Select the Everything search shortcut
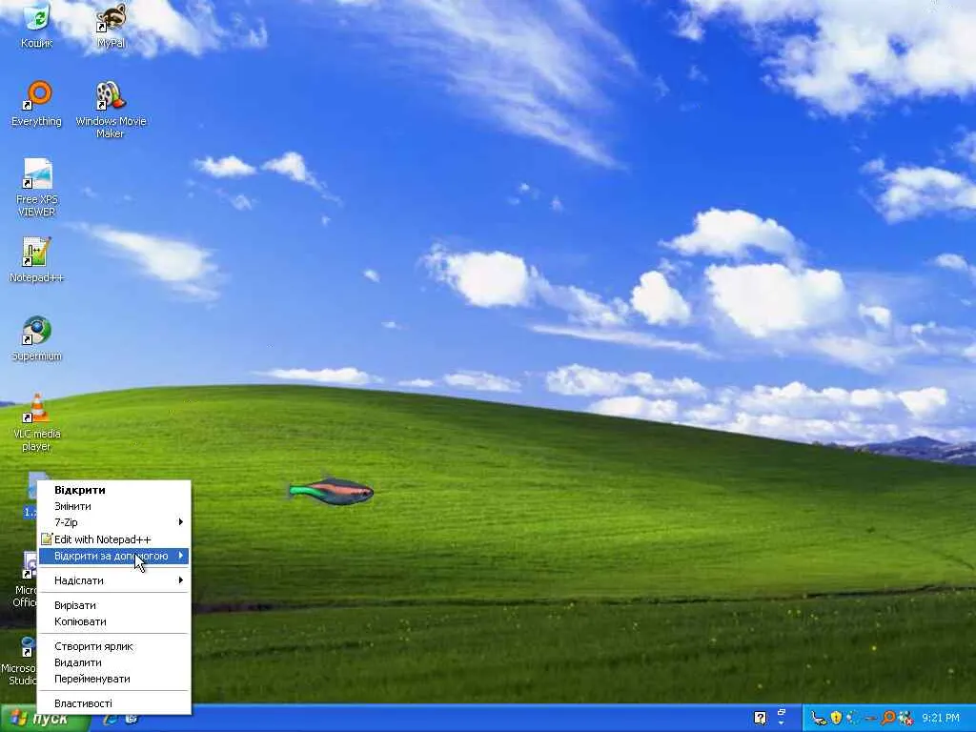 (x=36, y=103)
